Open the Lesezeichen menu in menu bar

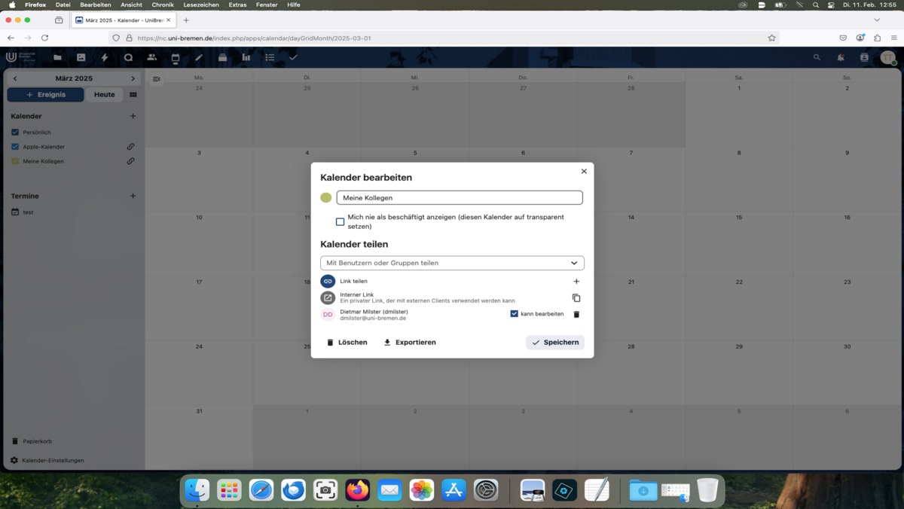[201, 5]
